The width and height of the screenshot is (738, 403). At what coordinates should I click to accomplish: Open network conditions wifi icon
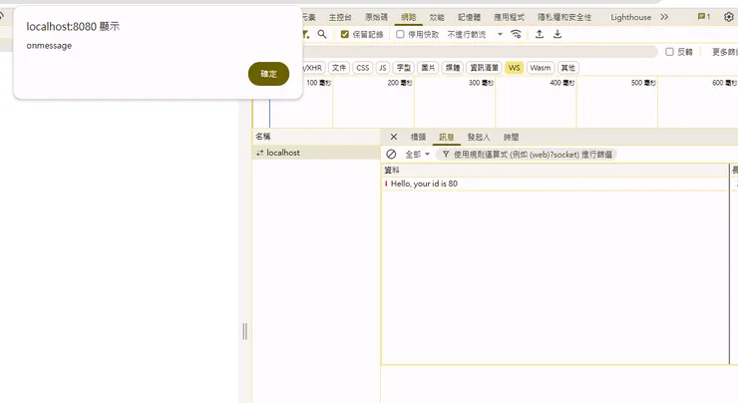tap(516, 34)
